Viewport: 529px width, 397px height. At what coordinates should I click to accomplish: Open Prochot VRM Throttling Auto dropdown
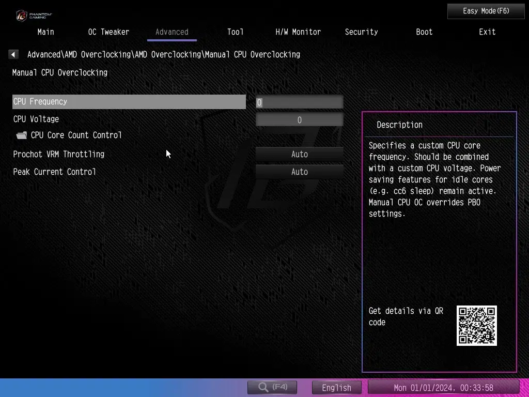(x=299, y=154)
